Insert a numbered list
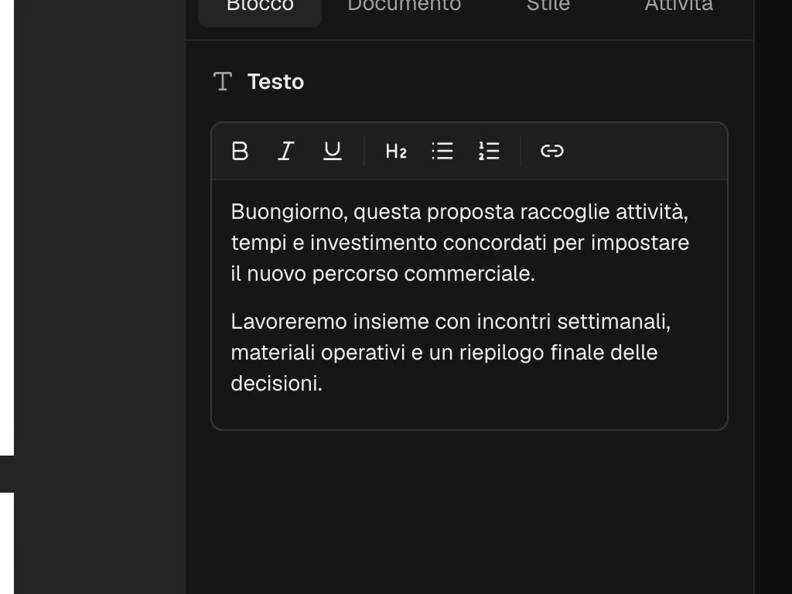This screenshot has width=792, height=594. 489,151
